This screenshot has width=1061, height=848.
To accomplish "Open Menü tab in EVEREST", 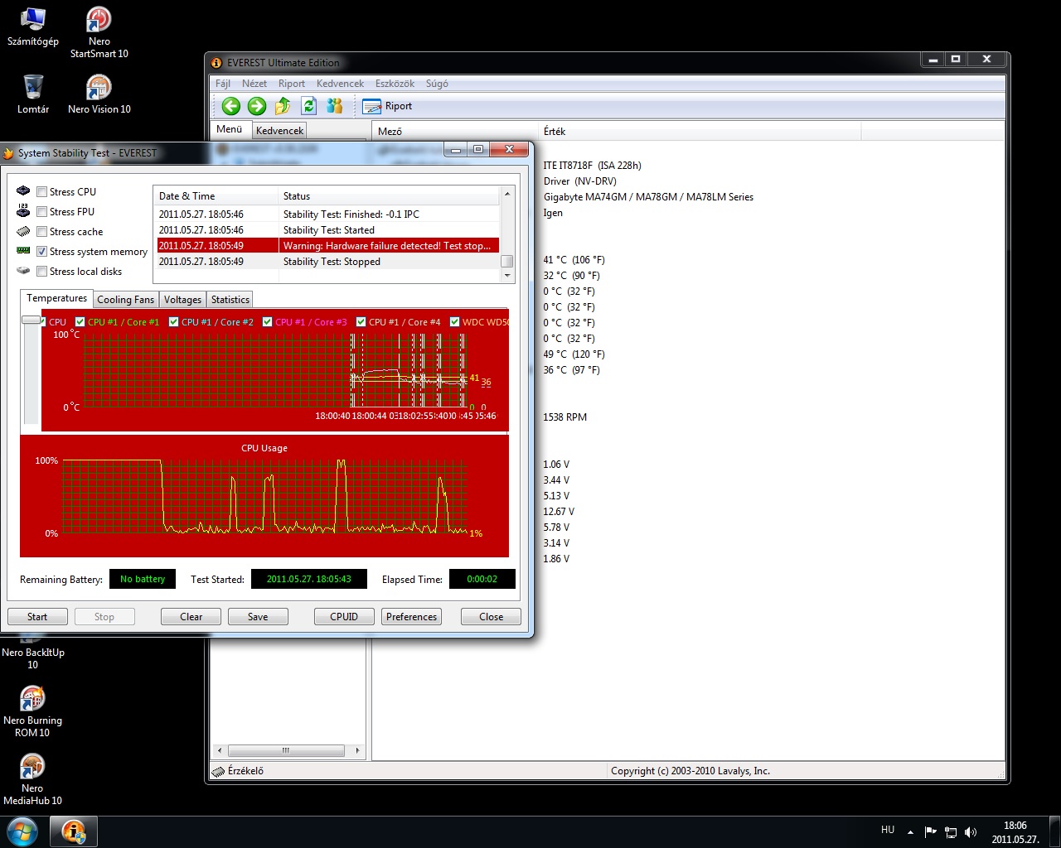I will (230, 129).
